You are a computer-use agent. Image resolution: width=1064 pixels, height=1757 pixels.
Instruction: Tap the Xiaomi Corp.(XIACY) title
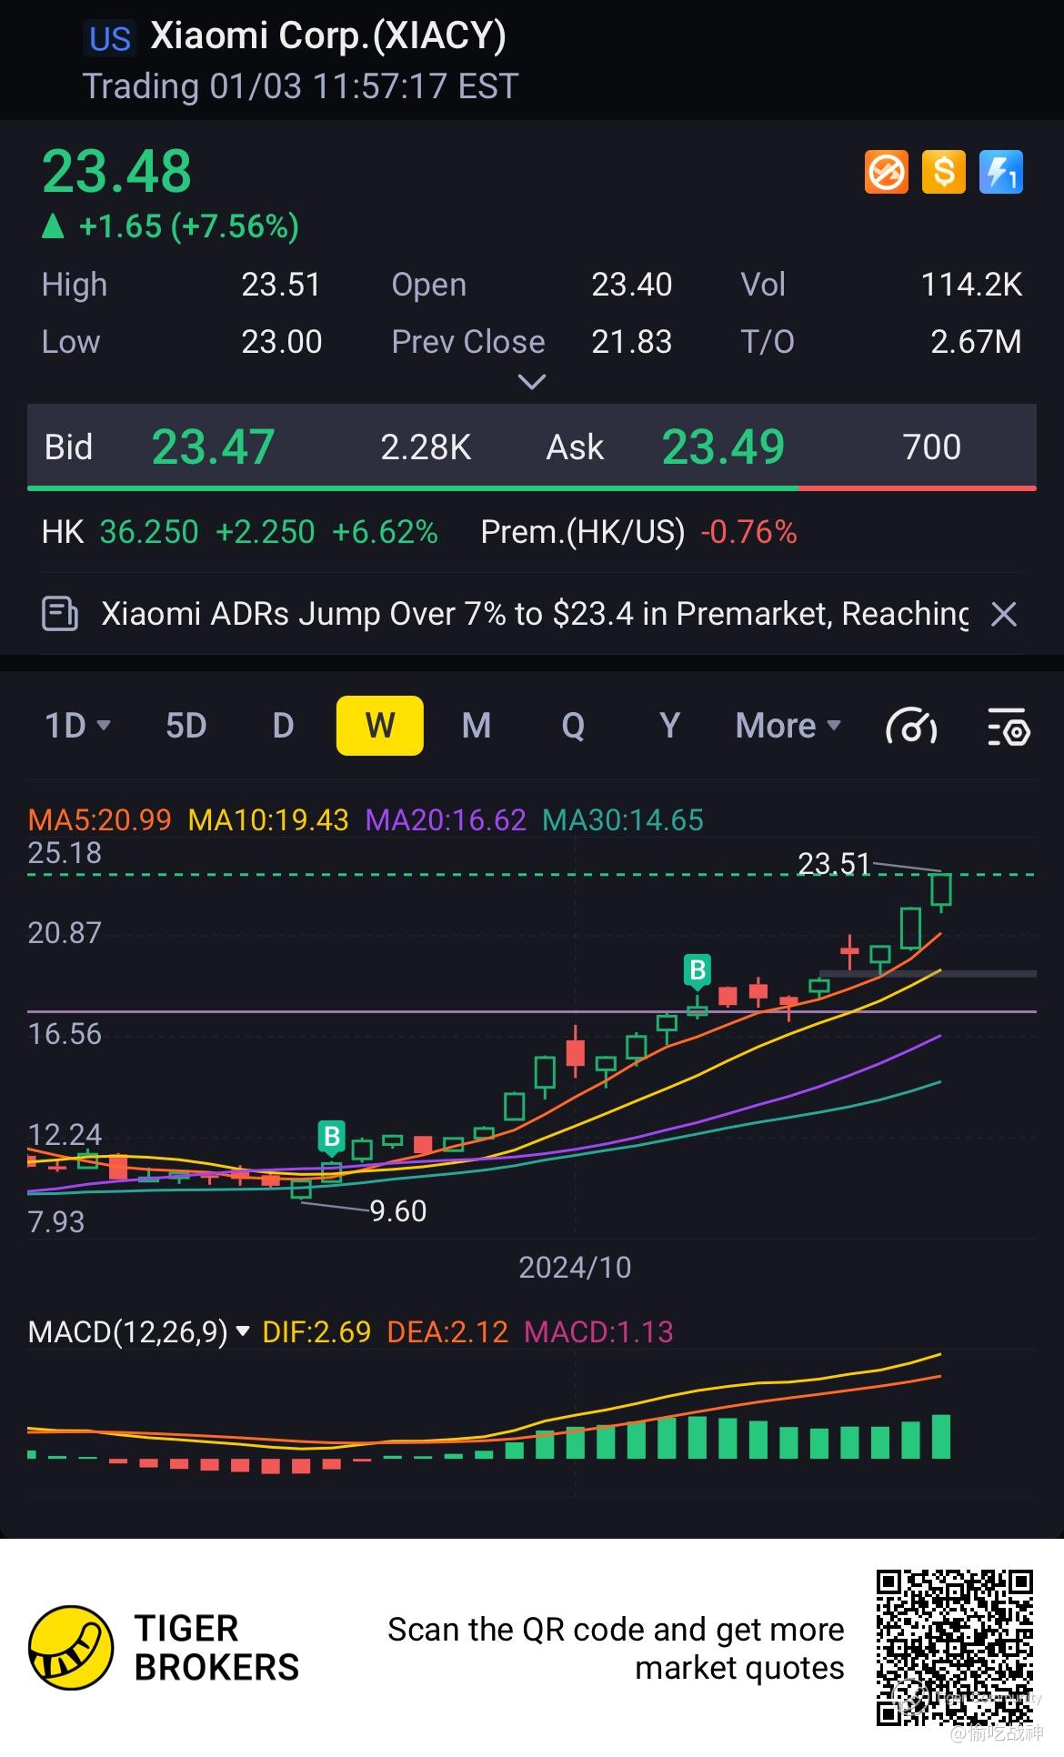(328, 36)
